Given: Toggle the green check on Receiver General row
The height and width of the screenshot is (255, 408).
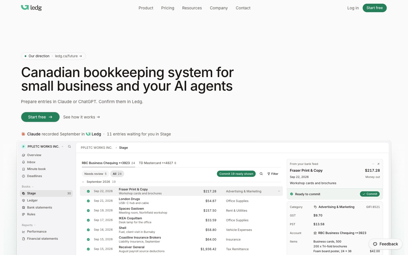Looking at the screenshot, I should pyautogui.click(x=88, y=249).
